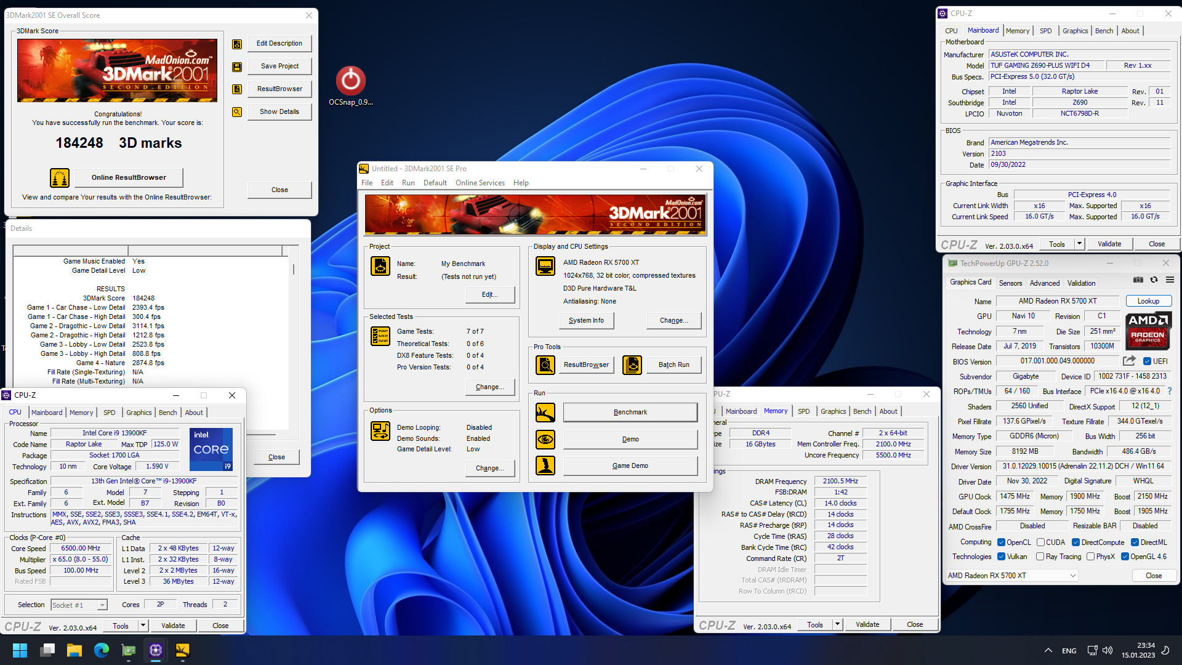Expand Tools dropdown arrow in CPU-Z Mainboard window
The height and width of the screenshot is (665, 1182).
point(1079,244)
